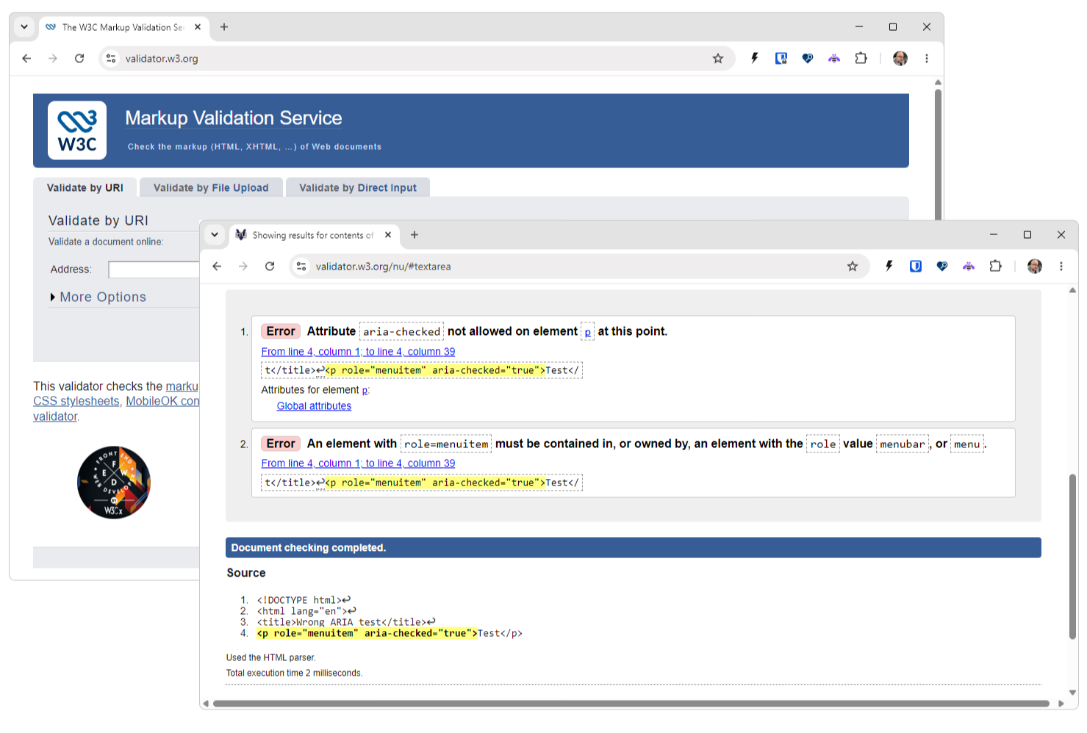
Task: Click the 'Used the HTML parser.' text
Action: [270, 657]
